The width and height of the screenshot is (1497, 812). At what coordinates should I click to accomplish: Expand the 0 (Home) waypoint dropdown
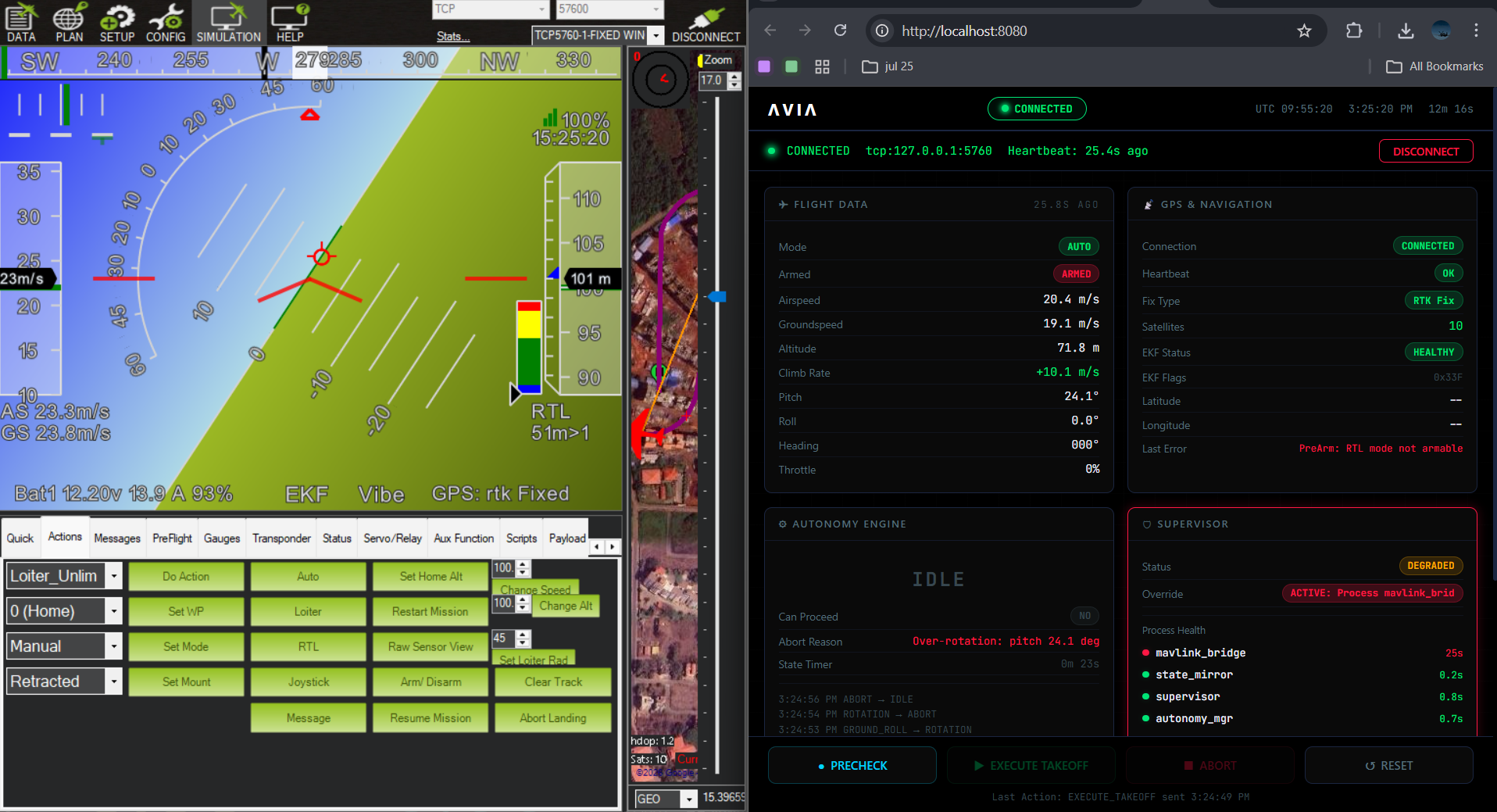pos(114,611)
